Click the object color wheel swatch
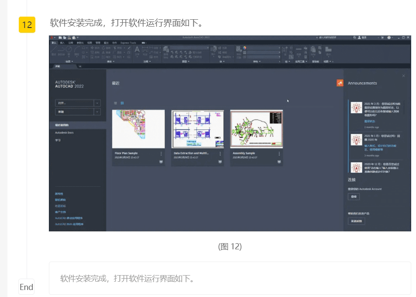The image size is (416, 297). coord(245,47)
